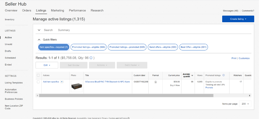Viewport: 262px width, 119px height.
Task: Select all listings with header checkbox
Action: pyautogui.click(x=38, y=75)
